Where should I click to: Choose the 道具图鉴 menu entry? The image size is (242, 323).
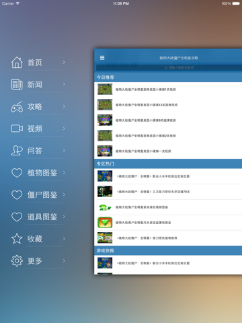coord(42,217)
